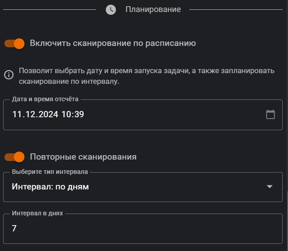Open the Интервал: по дням combo box
The width and height of the screenshot is (288, 251).
click(x=134, y=187)
